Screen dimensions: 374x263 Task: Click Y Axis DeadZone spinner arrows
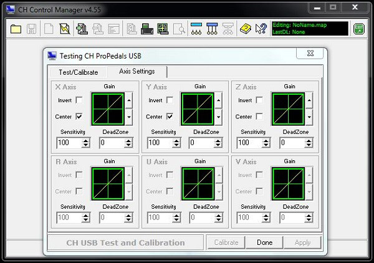pyautogui.click(x=218, y=143)
